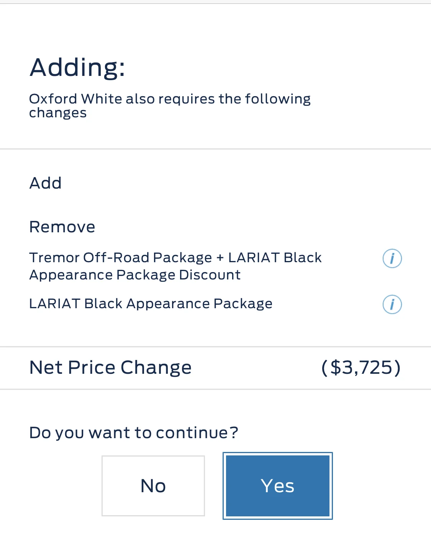Open info icon for LARIAT Black Appearance Package
Image resolution: width=431 pixels, height=557 pixels.
click(x=392, y=304)
